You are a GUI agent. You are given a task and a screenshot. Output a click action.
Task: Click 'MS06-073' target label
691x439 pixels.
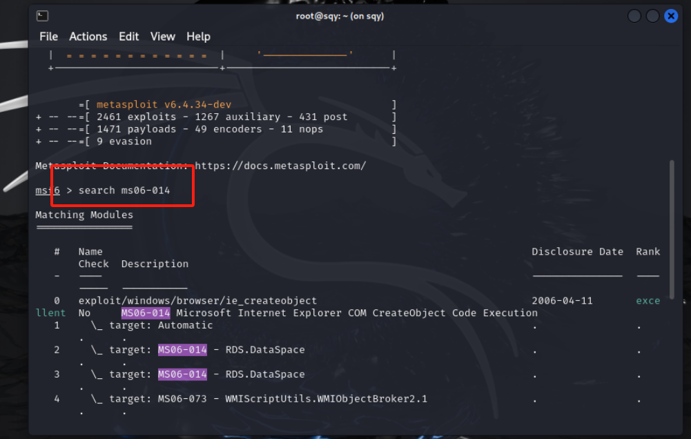(182, 399)
